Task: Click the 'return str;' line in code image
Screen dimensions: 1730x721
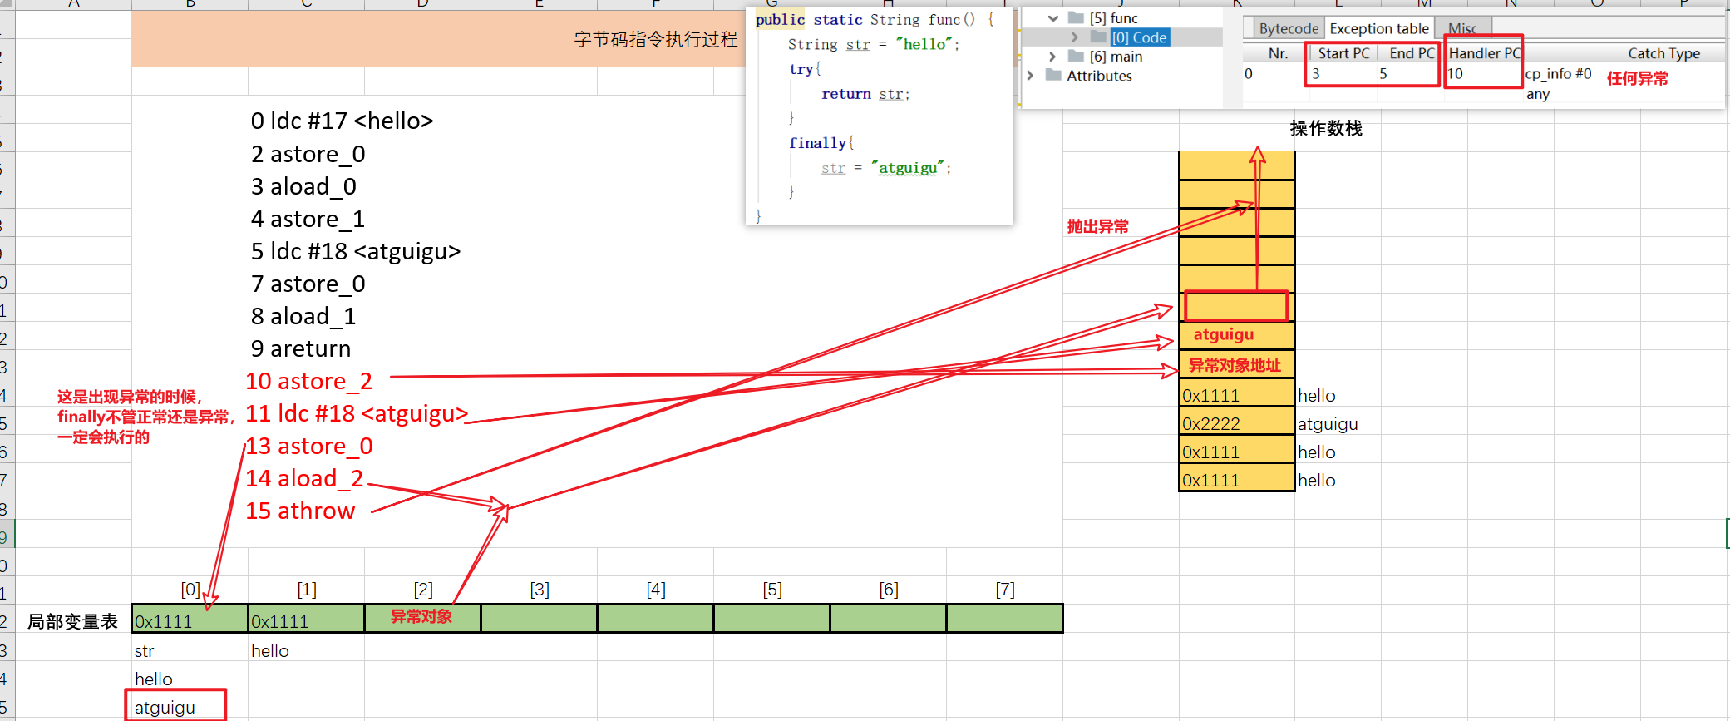Action: tap(865, 94)
